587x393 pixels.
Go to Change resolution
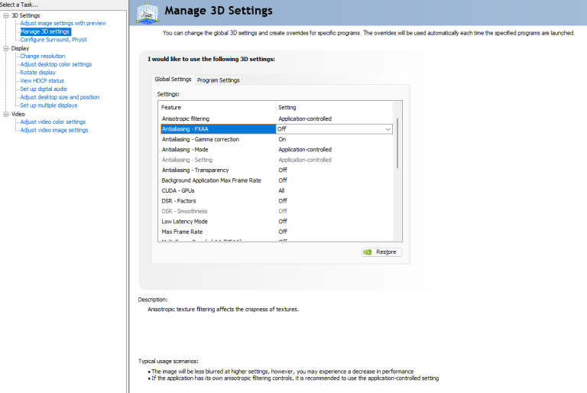point(42,56)
